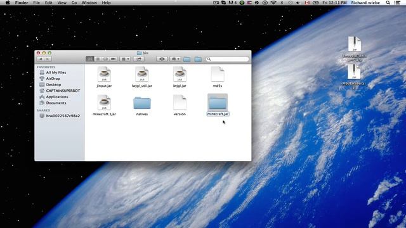Screen dimensions: 406x228
Task: Open the Edit menu
Action: [x=48, y=3]
